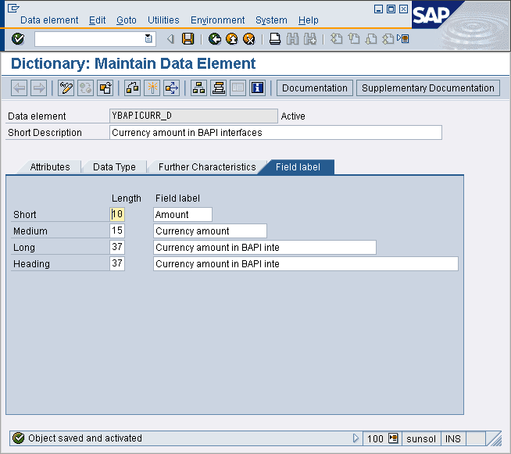Open the Data element menu
The image size is (511, 454).
(49, 20)
